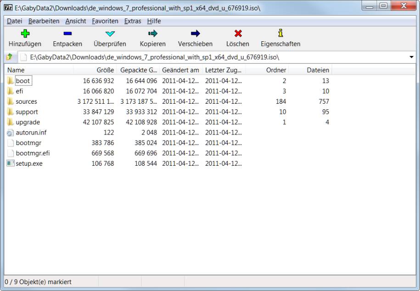Image resolution: width=420 pixels, height=291 pixels.
Task: Open the Hilfe menu
Action: (154, 21)
